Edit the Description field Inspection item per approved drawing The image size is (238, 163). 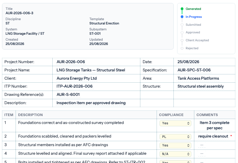coord(91,103)
